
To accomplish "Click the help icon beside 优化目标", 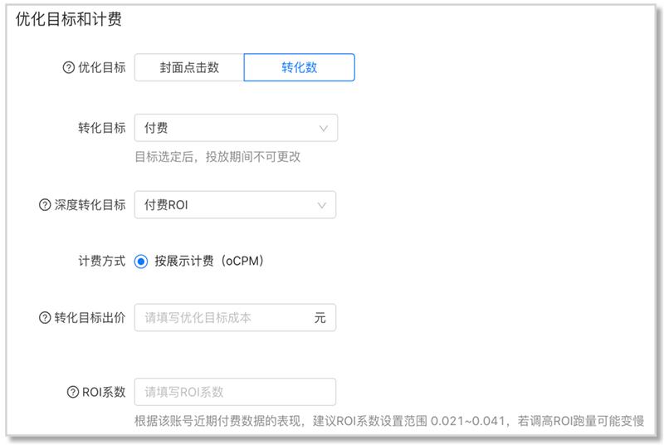I will tap(69, 68).
